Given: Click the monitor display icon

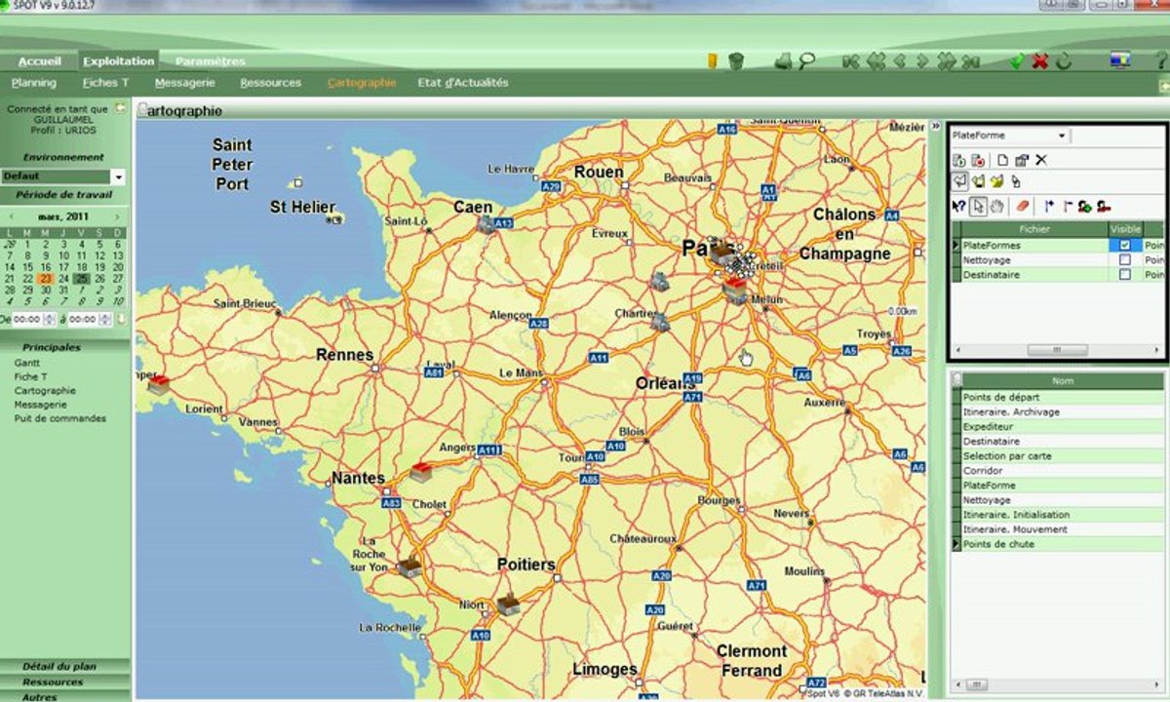Looking at the screenshot, I should point(1120,60).
